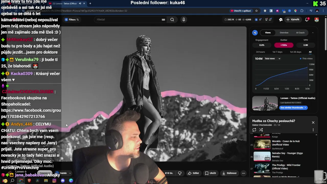Screen dimensions: 327x184
Task: Play Worakls - Coeur de la Nuit playlist item
Action: point(284,144)
